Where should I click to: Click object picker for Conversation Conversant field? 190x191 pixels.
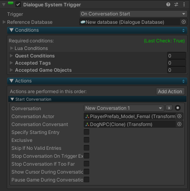tap(179, 124)
